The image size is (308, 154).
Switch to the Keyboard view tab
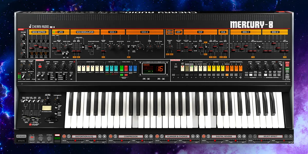pos(21,136)
